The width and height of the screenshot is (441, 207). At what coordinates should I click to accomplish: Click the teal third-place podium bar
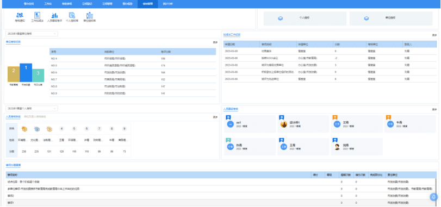[x=38, y=76]
